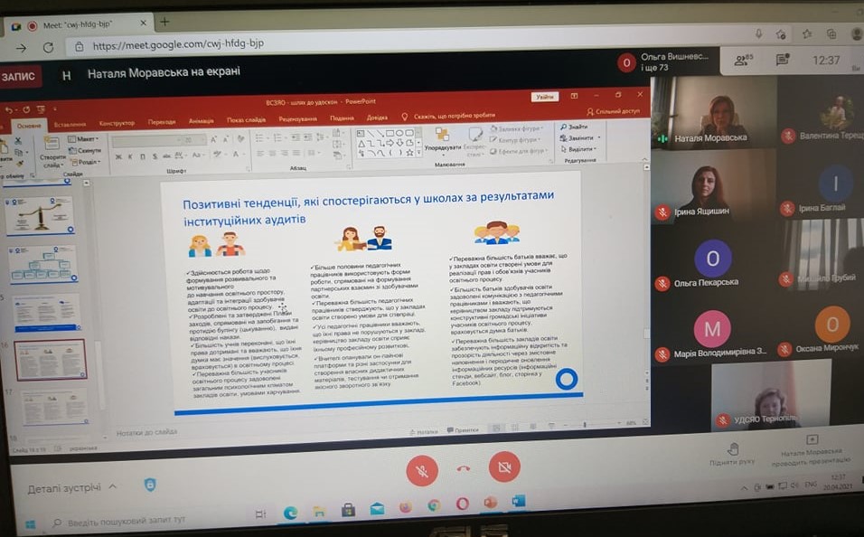
Task: Select Марія Володимирівна participant tile
Action: point(714,330)
